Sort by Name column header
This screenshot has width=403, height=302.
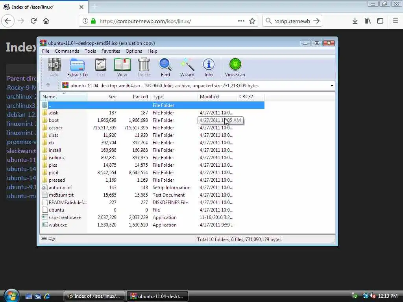63,97
